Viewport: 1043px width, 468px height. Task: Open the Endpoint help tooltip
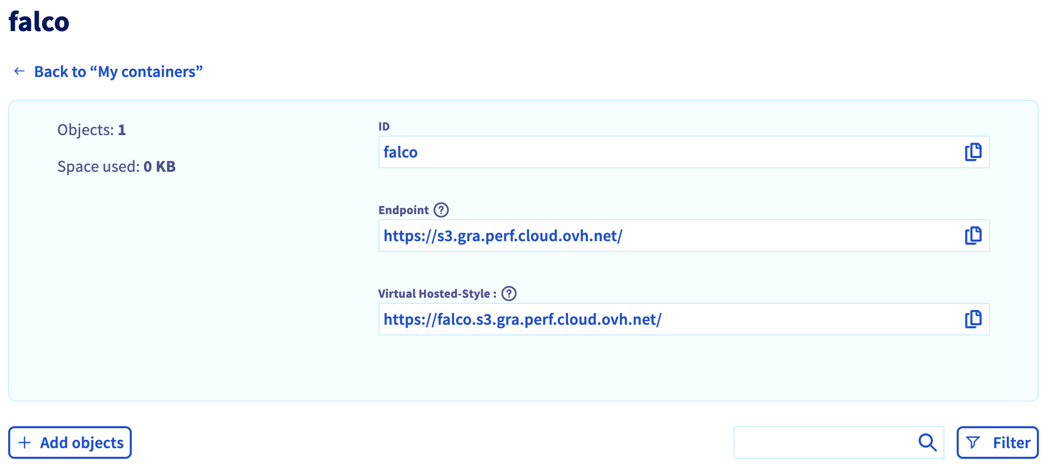coord(441,209)
